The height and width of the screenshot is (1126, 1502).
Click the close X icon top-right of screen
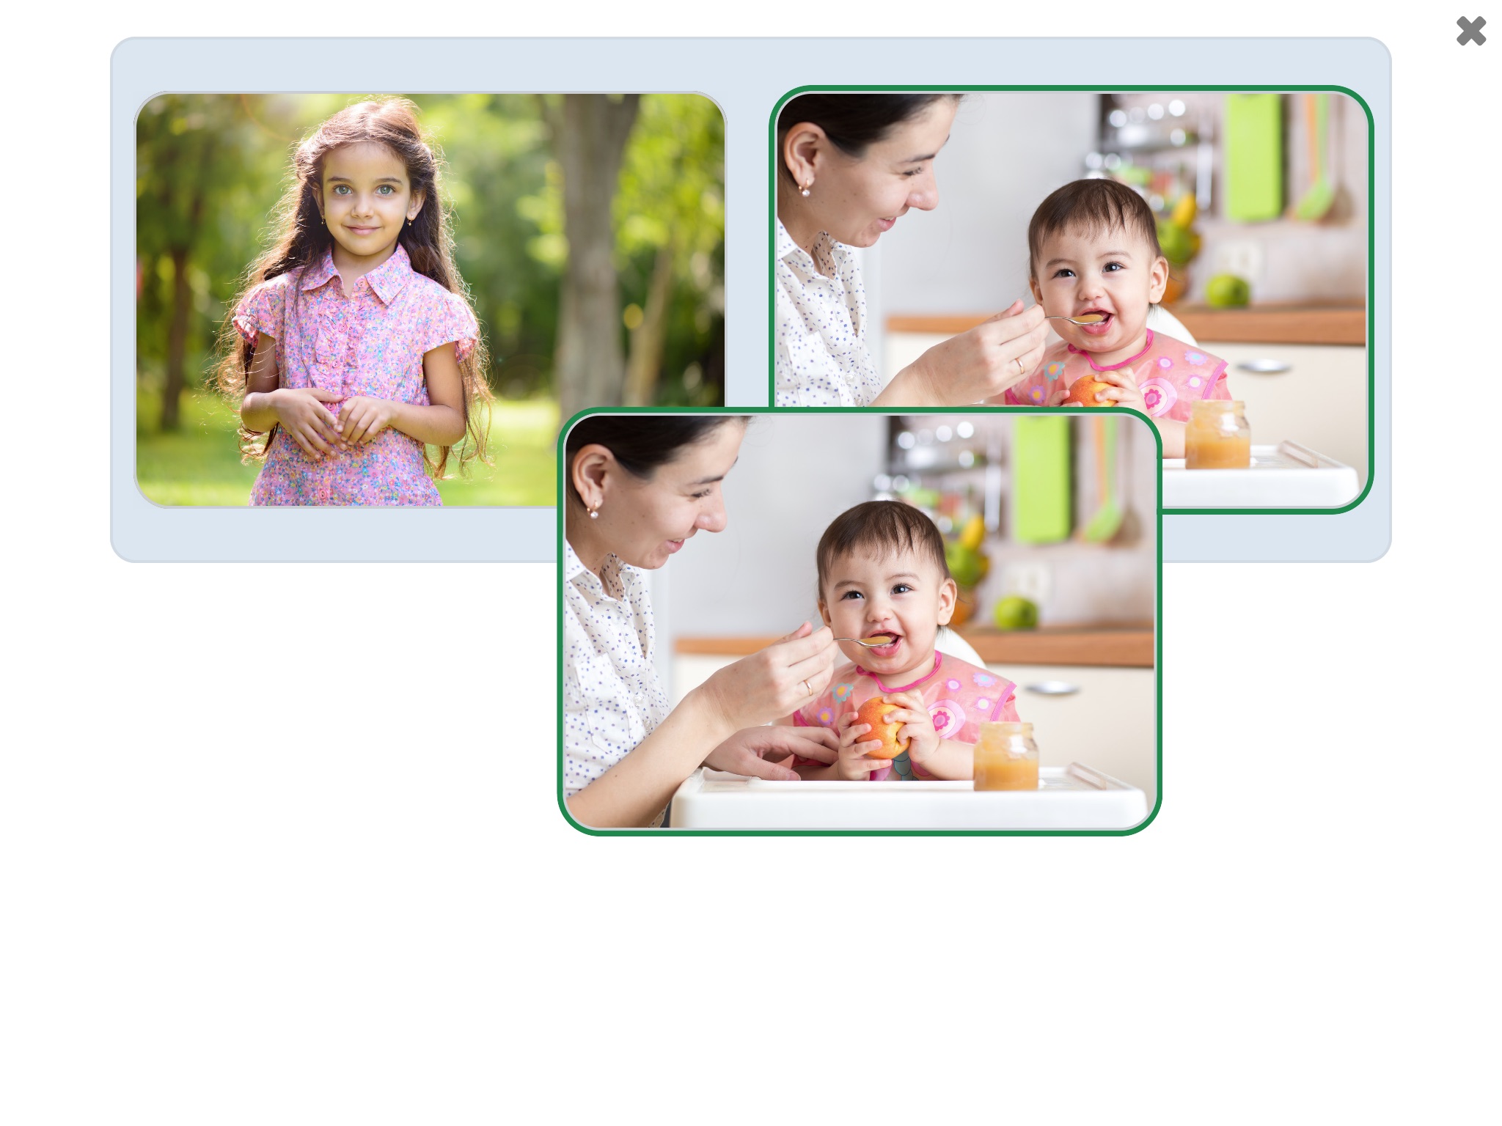[1471, 31]
